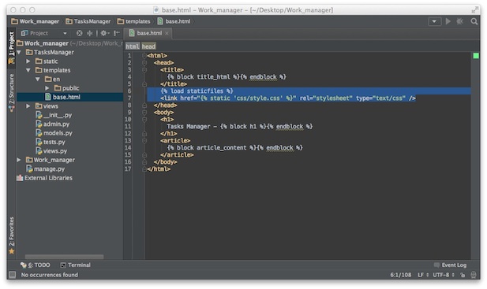Click Collapse All icon in Project panel
Screen dimensions: 487x289
[x=90, y=33]
